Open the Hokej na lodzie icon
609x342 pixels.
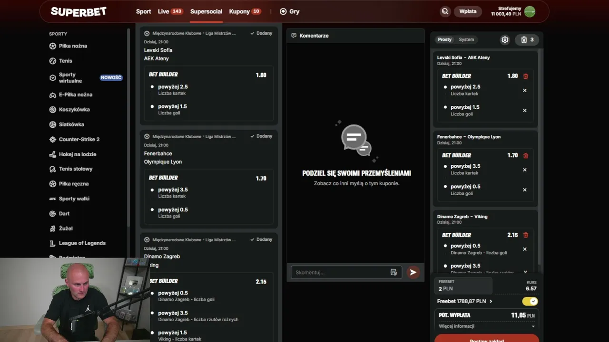(53, 154)
